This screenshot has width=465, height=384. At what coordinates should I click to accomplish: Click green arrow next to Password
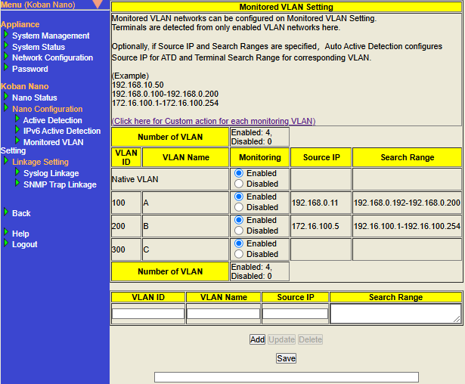click(x=6, y=68)
